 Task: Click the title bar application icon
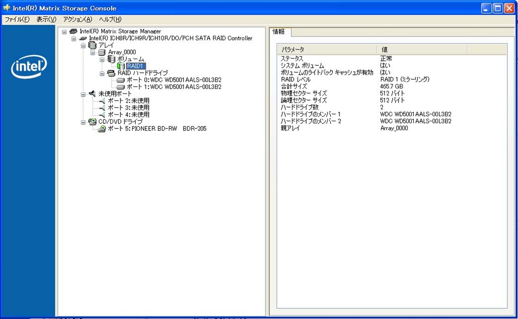point(7,8)
